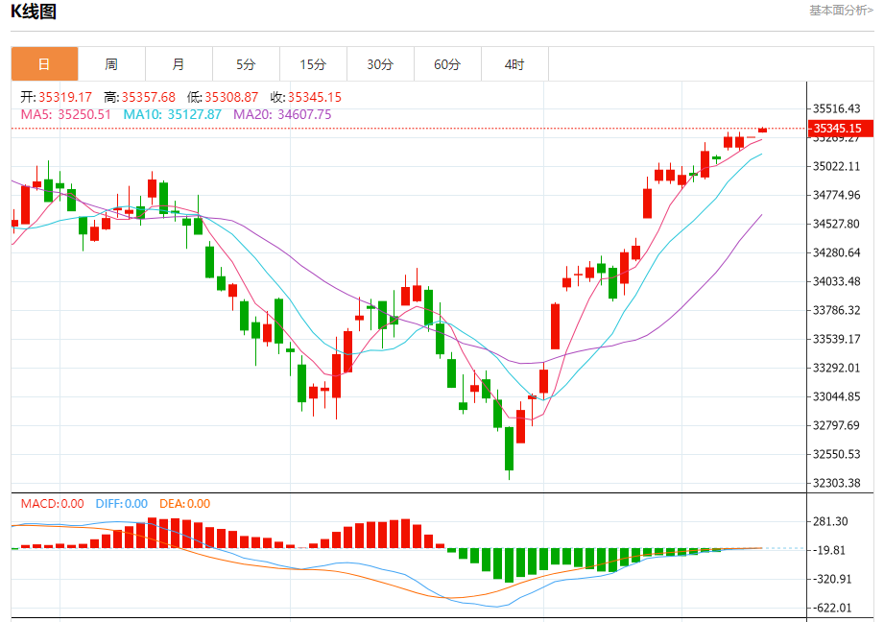Screen dimensions: 884x622
Task: Click the 281.30 MACD axis label
Action: pos(830,521)
